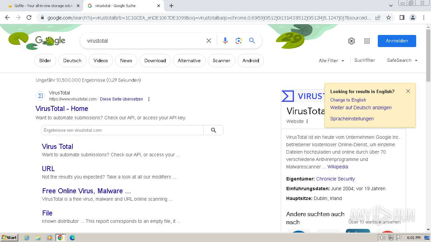Open media player from taskbar
431x242 pixels.
[x=49, y=238]
